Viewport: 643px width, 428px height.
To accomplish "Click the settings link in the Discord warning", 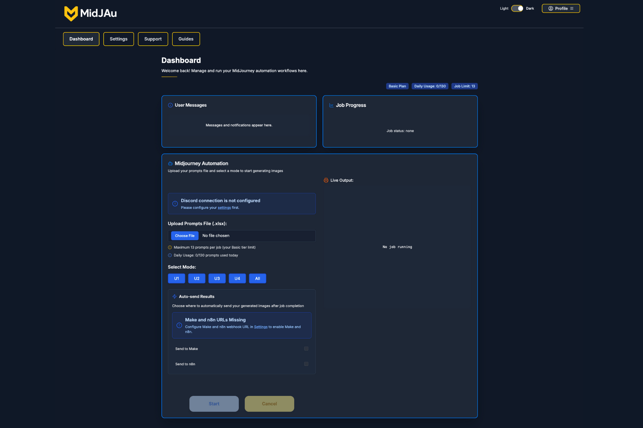I will click(x=224, y=207).
